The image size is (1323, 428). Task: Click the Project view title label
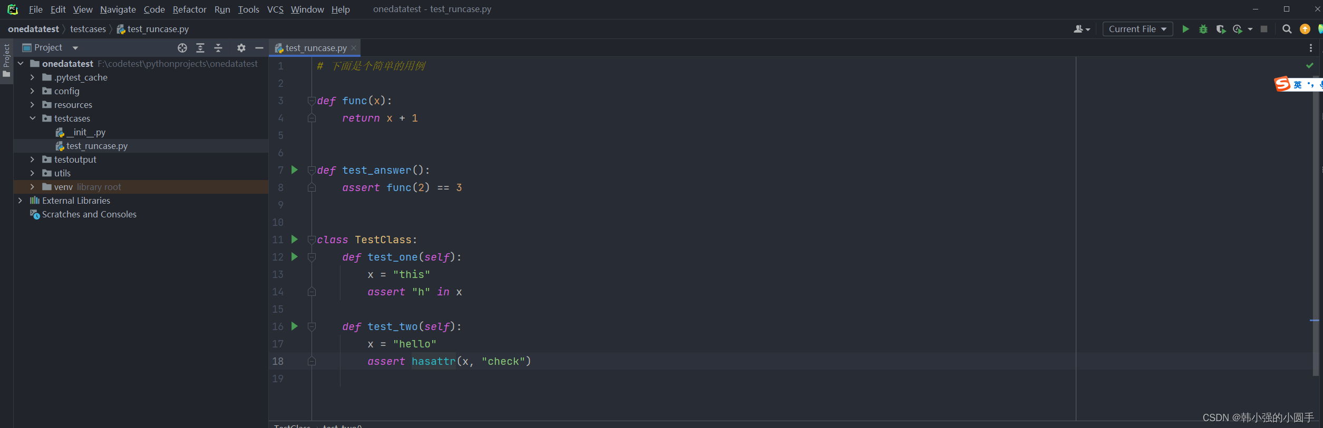click(x=48, y=48)
